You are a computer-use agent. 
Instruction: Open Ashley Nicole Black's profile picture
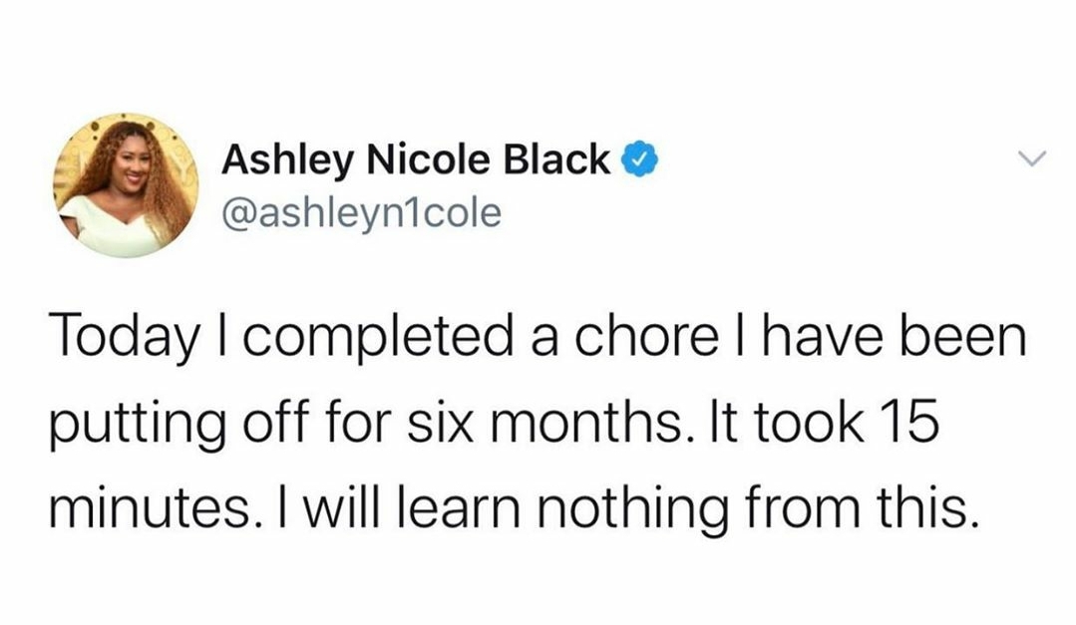pos(127,185)
